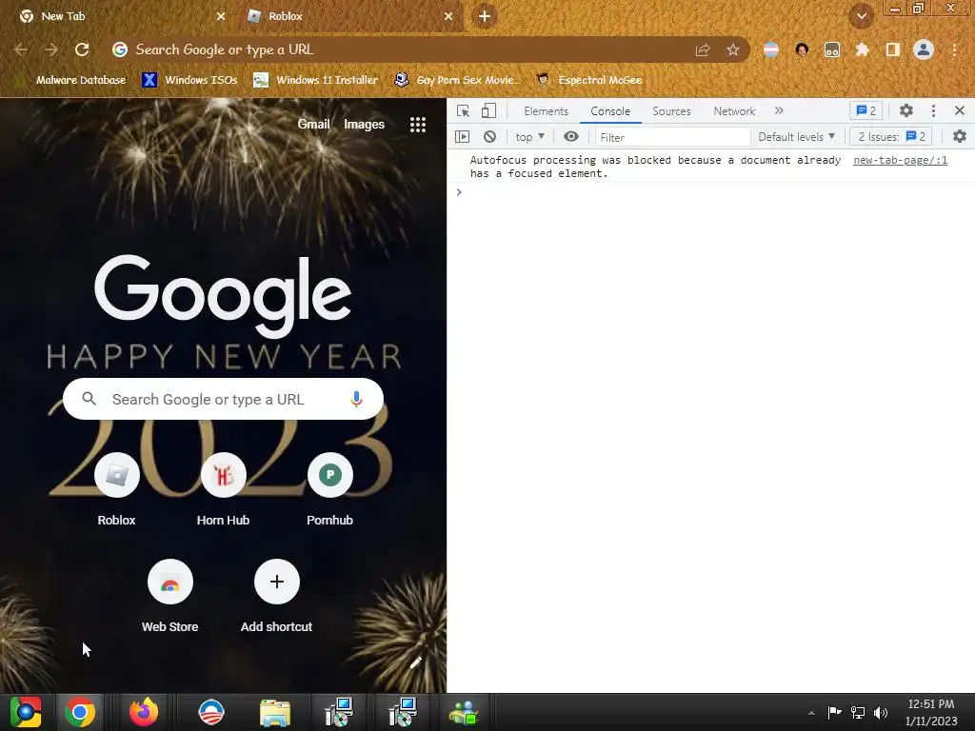Open the Windows 11 Installer bookmark
The width and height of the screenshot is (975, 731).
[316, 80]
